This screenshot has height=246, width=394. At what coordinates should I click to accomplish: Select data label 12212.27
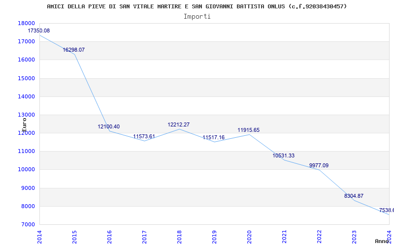(179, 124)
